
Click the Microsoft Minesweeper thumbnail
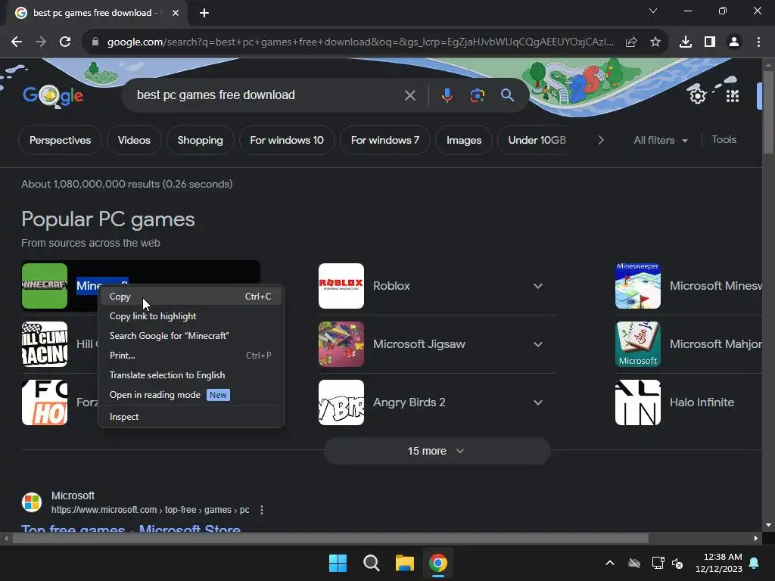(637, 286)
